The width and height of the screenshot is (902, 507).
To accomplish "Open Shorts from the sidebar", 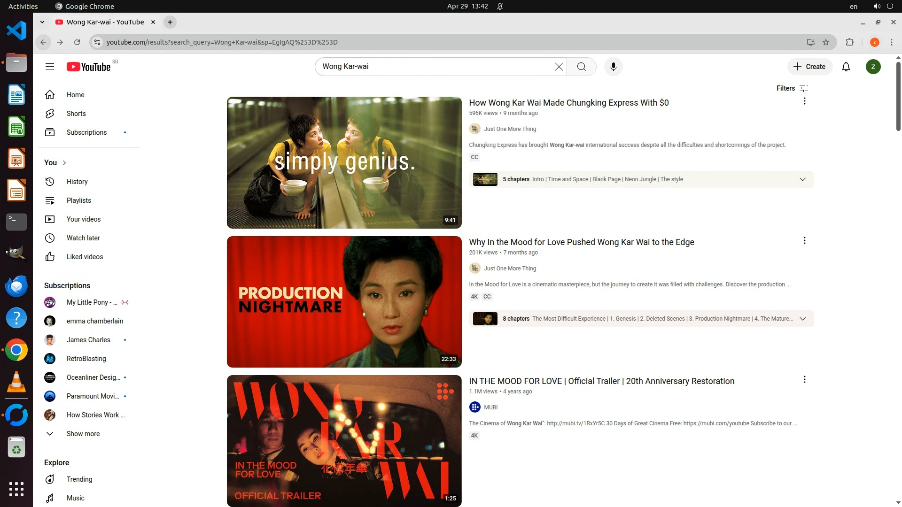I will (x=76, y=114).
